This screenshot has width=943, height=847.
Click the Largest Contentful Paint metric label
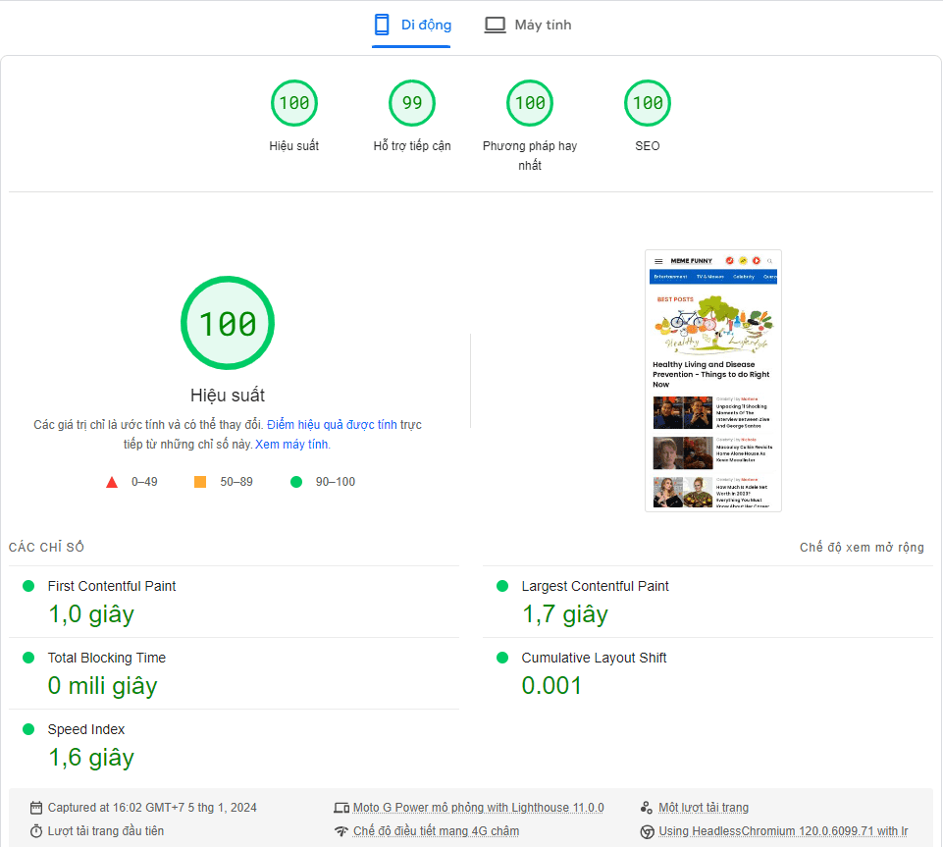pos(596,586)
